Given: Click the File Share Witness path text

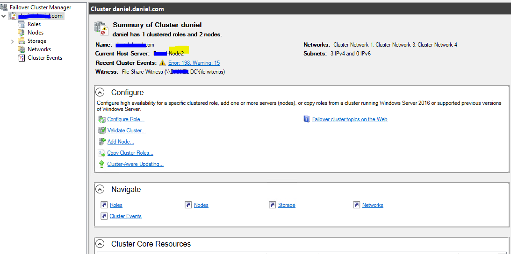Looking at the screenshot, I should point(173,72).
